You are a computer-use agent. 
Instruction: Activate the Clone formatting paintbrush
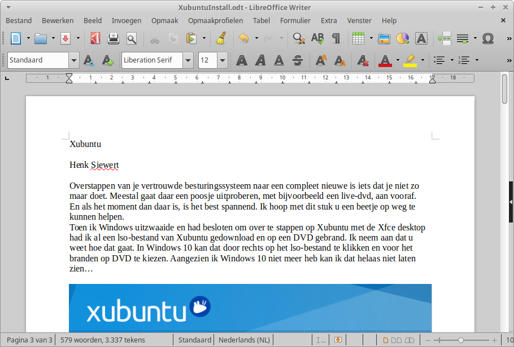[221, 39]
